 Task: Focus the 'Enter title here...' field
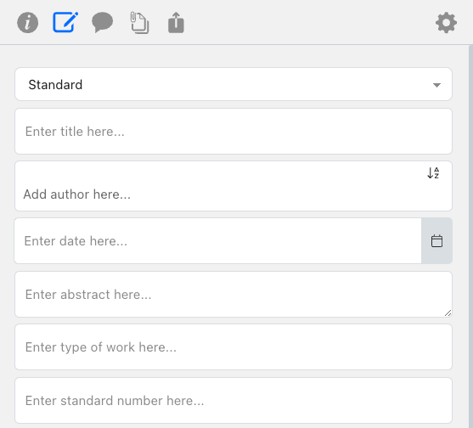point(234,132)
